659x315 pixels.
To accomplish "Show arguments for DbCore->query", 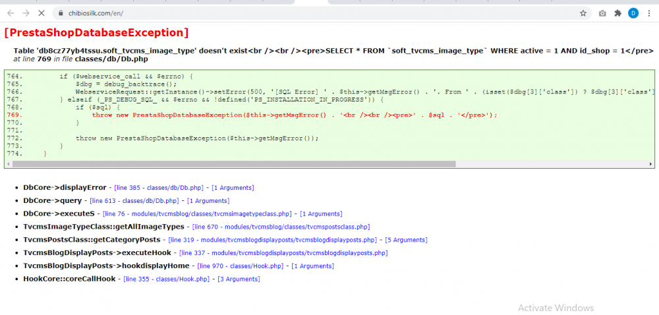I will pyautogui.click(x=208, y=201).
